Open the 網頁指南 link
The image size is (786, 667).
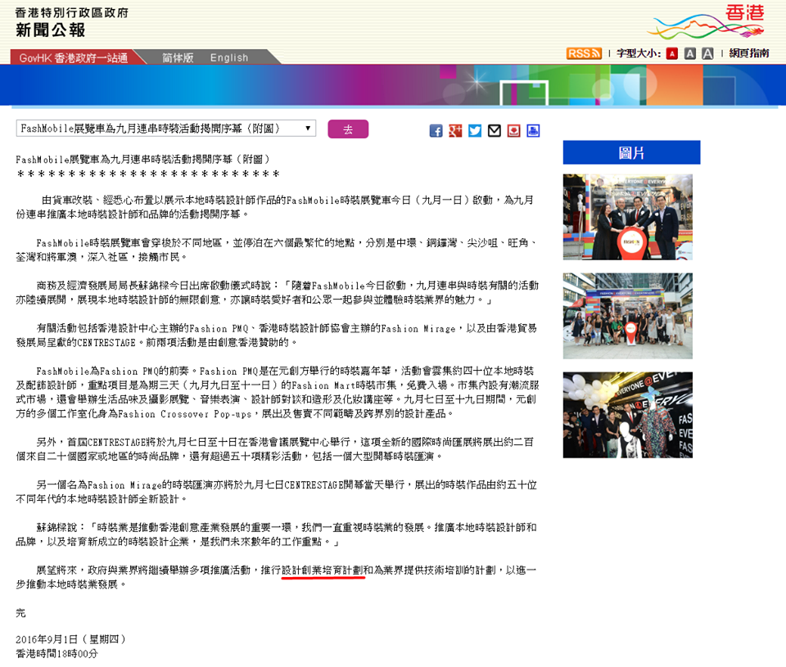[x=748, y=53]
